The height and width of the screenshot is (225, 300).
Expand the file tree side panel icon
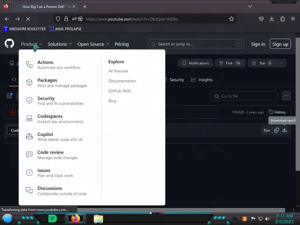(x=10, y=95)
